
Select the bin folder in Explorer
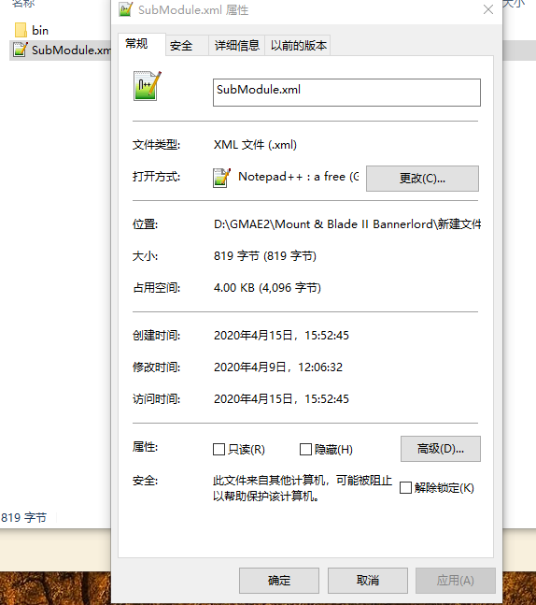pyautogui.click(x=32, y=30)
